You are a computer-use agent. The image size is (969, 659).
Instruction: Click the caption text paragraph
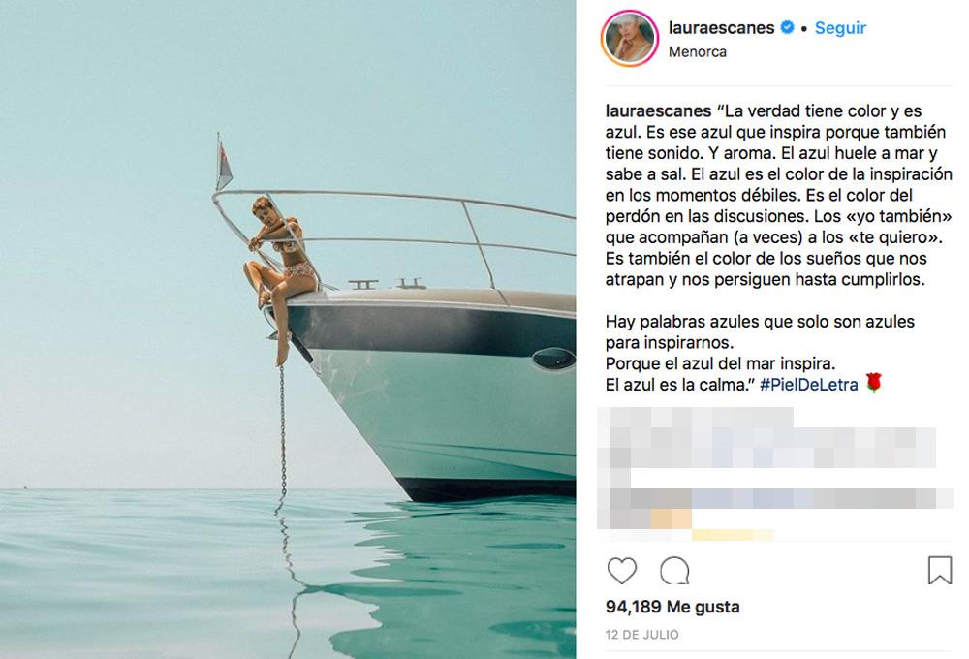[779, 247]
